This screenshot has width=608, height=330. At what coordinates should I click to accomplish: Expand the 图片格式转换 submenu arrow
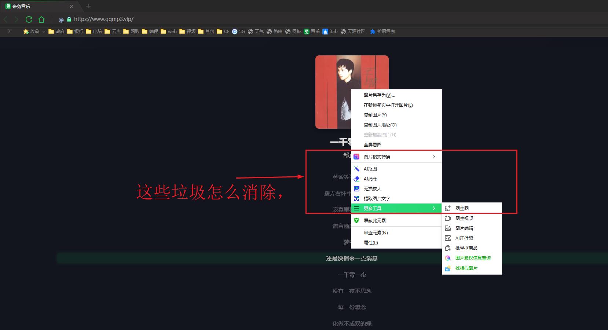(434, 157)
